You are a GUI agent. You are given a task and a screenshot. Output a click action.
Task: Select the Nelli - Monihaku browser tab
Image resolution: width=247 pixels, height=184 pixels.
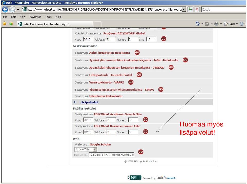55,24
